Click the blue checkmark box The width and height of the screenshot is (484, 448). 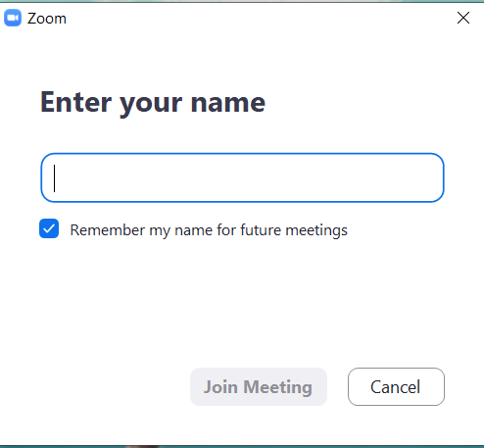[49, 228]
